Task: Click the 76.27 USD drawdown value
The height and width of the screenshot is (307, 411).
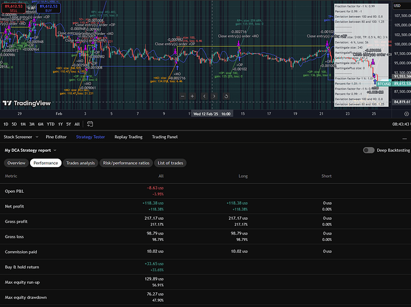Action: pyautogui.click(x=155, y=294)
